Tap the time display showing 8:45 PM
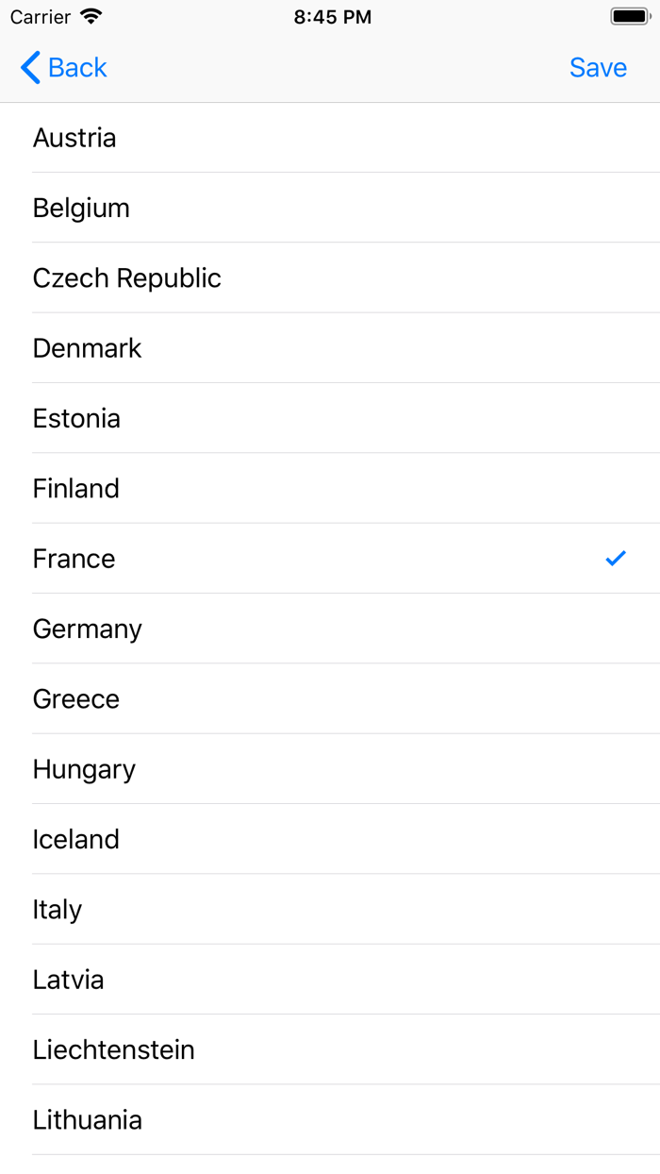The height and width of the screenshot is (1174, 660). pos(332,16)
